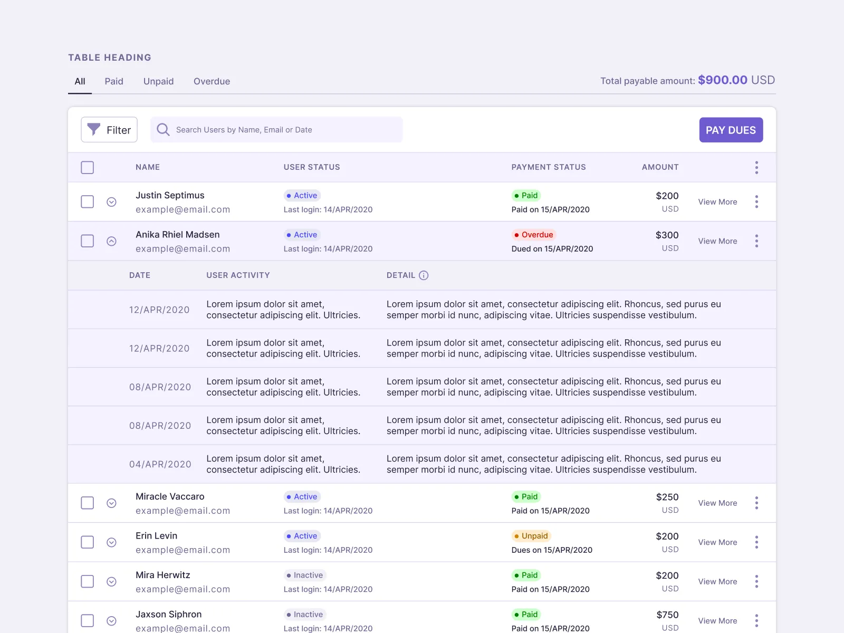Open kebab menu for Justin Septimus row
This screenshot has height=633, width=844.
click(756, 202)
